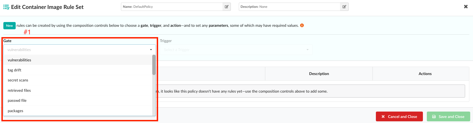Click the Cancel and Close button

(x=399, y=117)
